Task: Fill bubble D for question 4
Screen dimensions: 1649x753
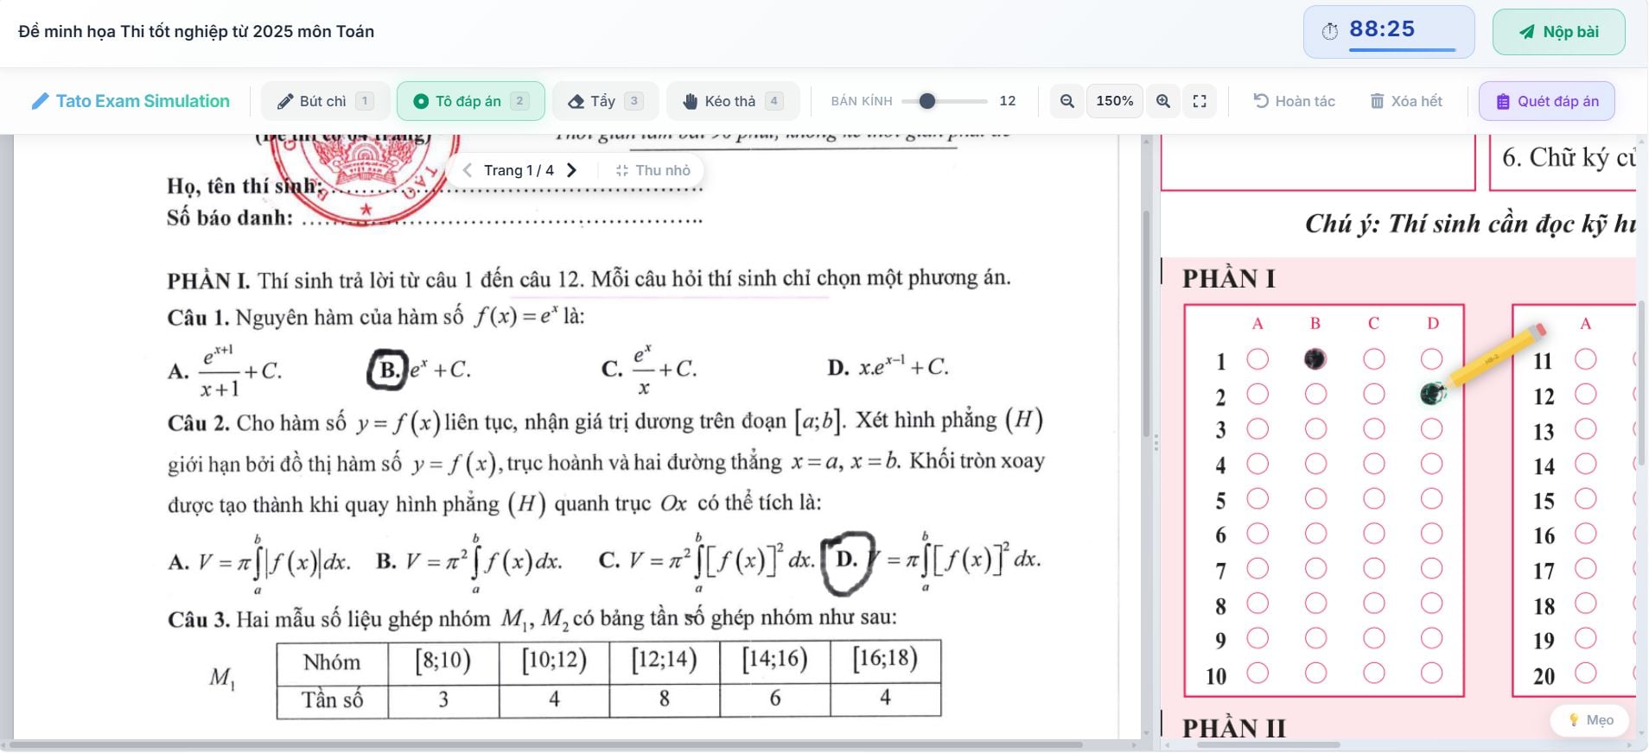Action: (x=1432, y=464)
